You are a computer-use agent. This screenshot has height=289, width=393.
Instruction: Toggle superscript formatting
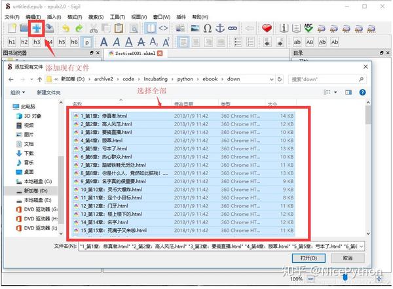pos(166,42)
